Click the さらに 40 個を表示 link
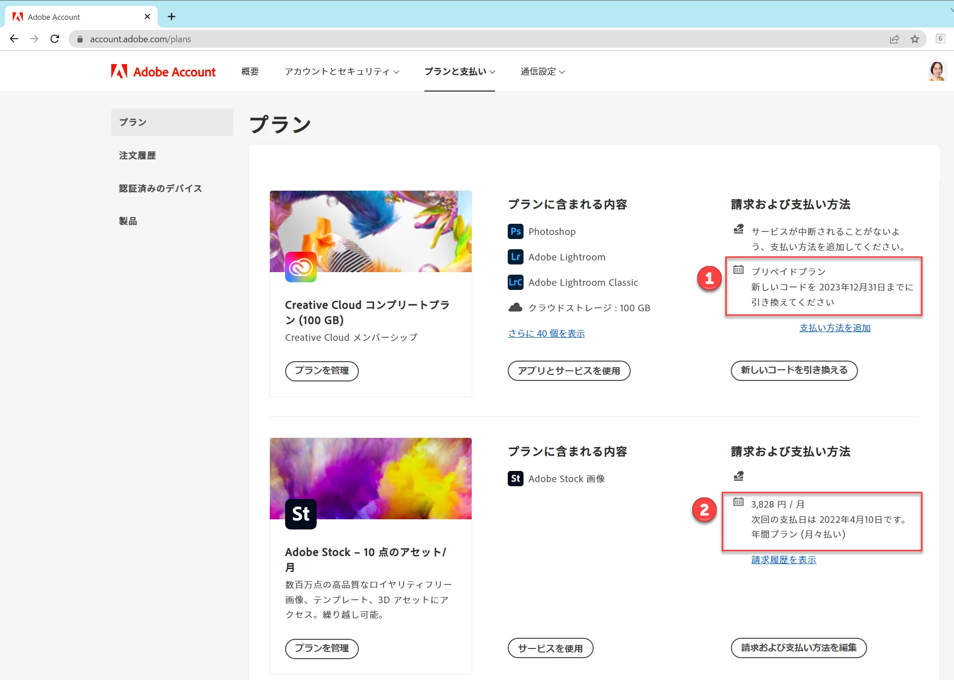The height and width of the screenshot is (680, 954). click(546, 334)
